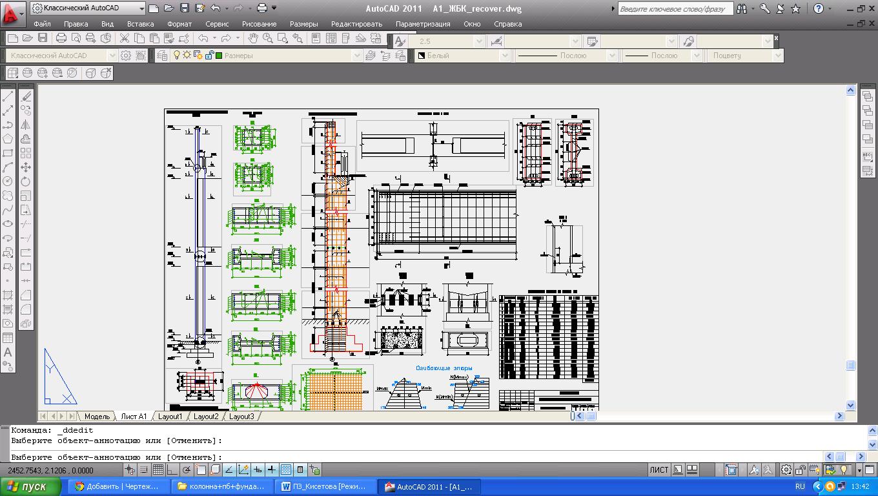
Task: Activate the Pan hand tool
Action: point(254,39)
